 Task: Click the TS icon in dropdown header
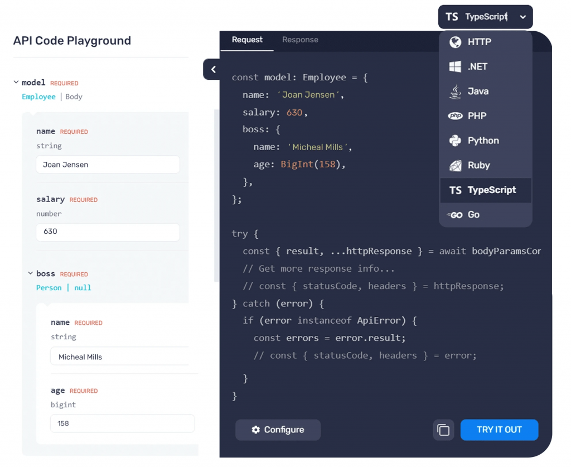tap(452, 17)
